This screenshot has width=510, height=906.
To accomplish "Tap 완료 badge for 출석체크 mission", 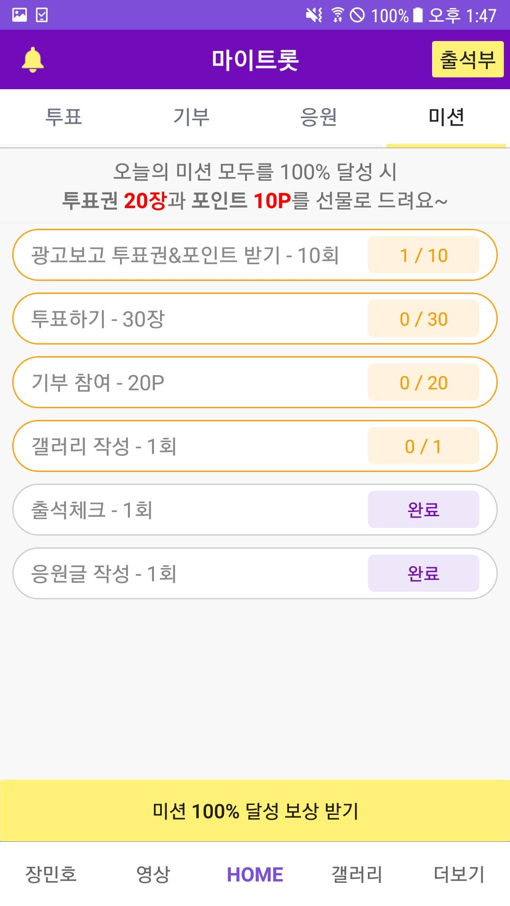I will pyautogui.click(x=423, y=510).
